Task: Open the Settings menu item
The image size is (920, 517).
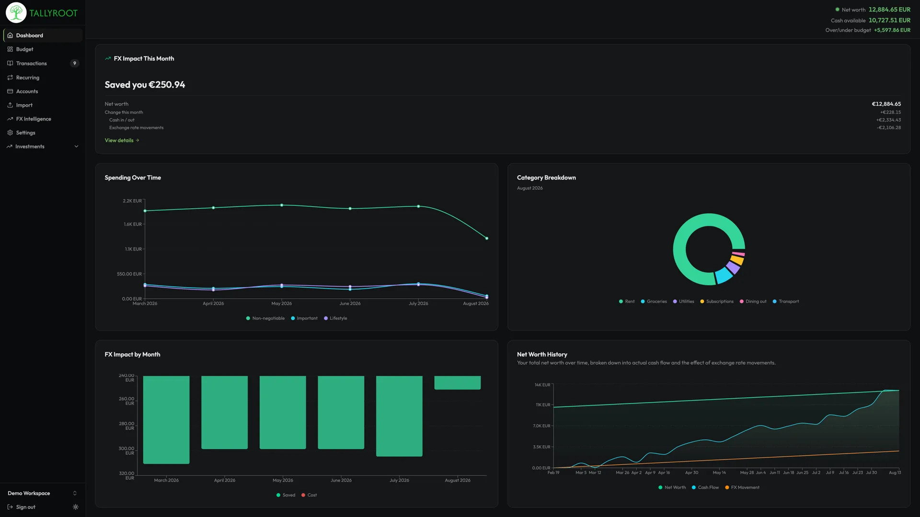Action: [x=43, y=133]
